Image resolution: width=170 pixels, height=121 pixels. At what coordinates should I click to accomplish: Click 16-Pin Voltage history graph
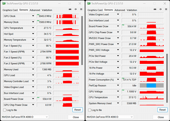pos(151,74)
